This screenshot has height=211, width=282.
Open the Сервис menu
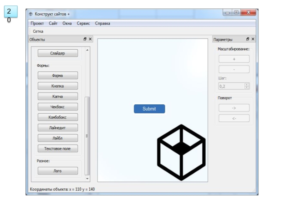pyautogui.click(x=83, y=23)
